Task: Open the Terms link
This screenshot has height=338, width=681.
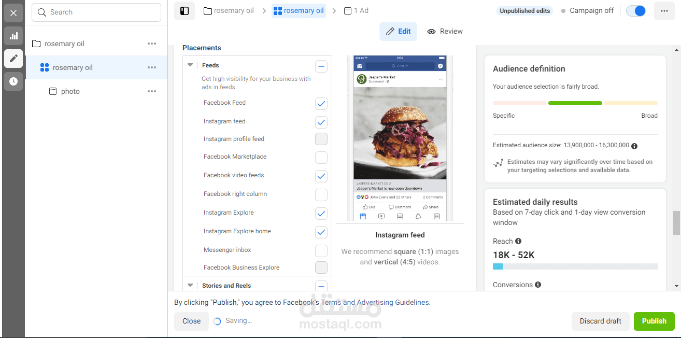Action: coord(331,302)
